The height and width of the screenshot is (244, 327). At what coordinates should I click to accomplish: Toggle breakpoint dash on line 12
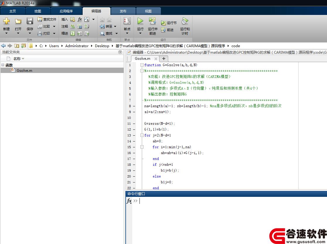(x=134, y=129)
